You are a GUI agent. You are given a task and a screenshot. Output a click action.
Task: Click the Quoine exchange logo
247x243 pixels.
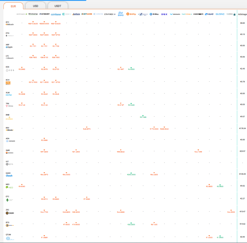coord(220,14)
